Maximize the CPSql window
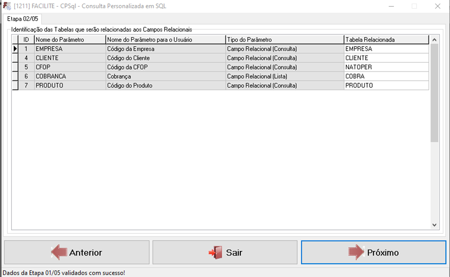 [414, 6]
